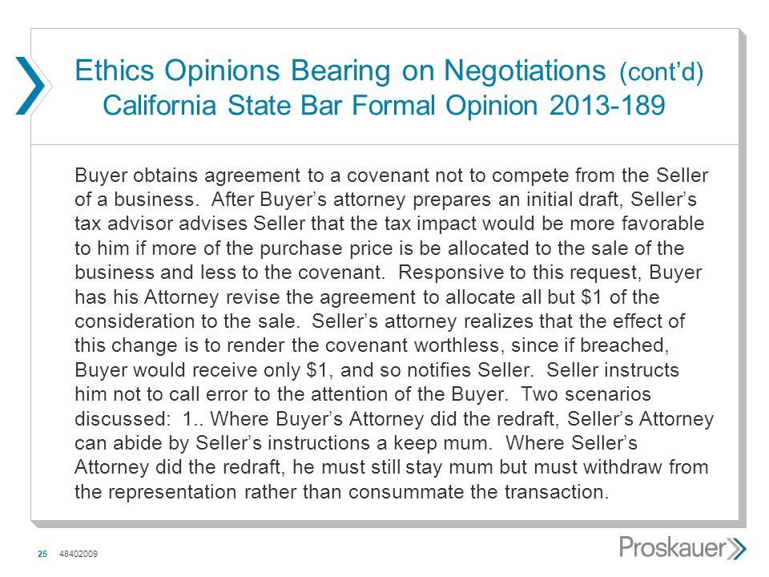Click the opening words 'Buyer obtains agreement'

click(187, 176)
